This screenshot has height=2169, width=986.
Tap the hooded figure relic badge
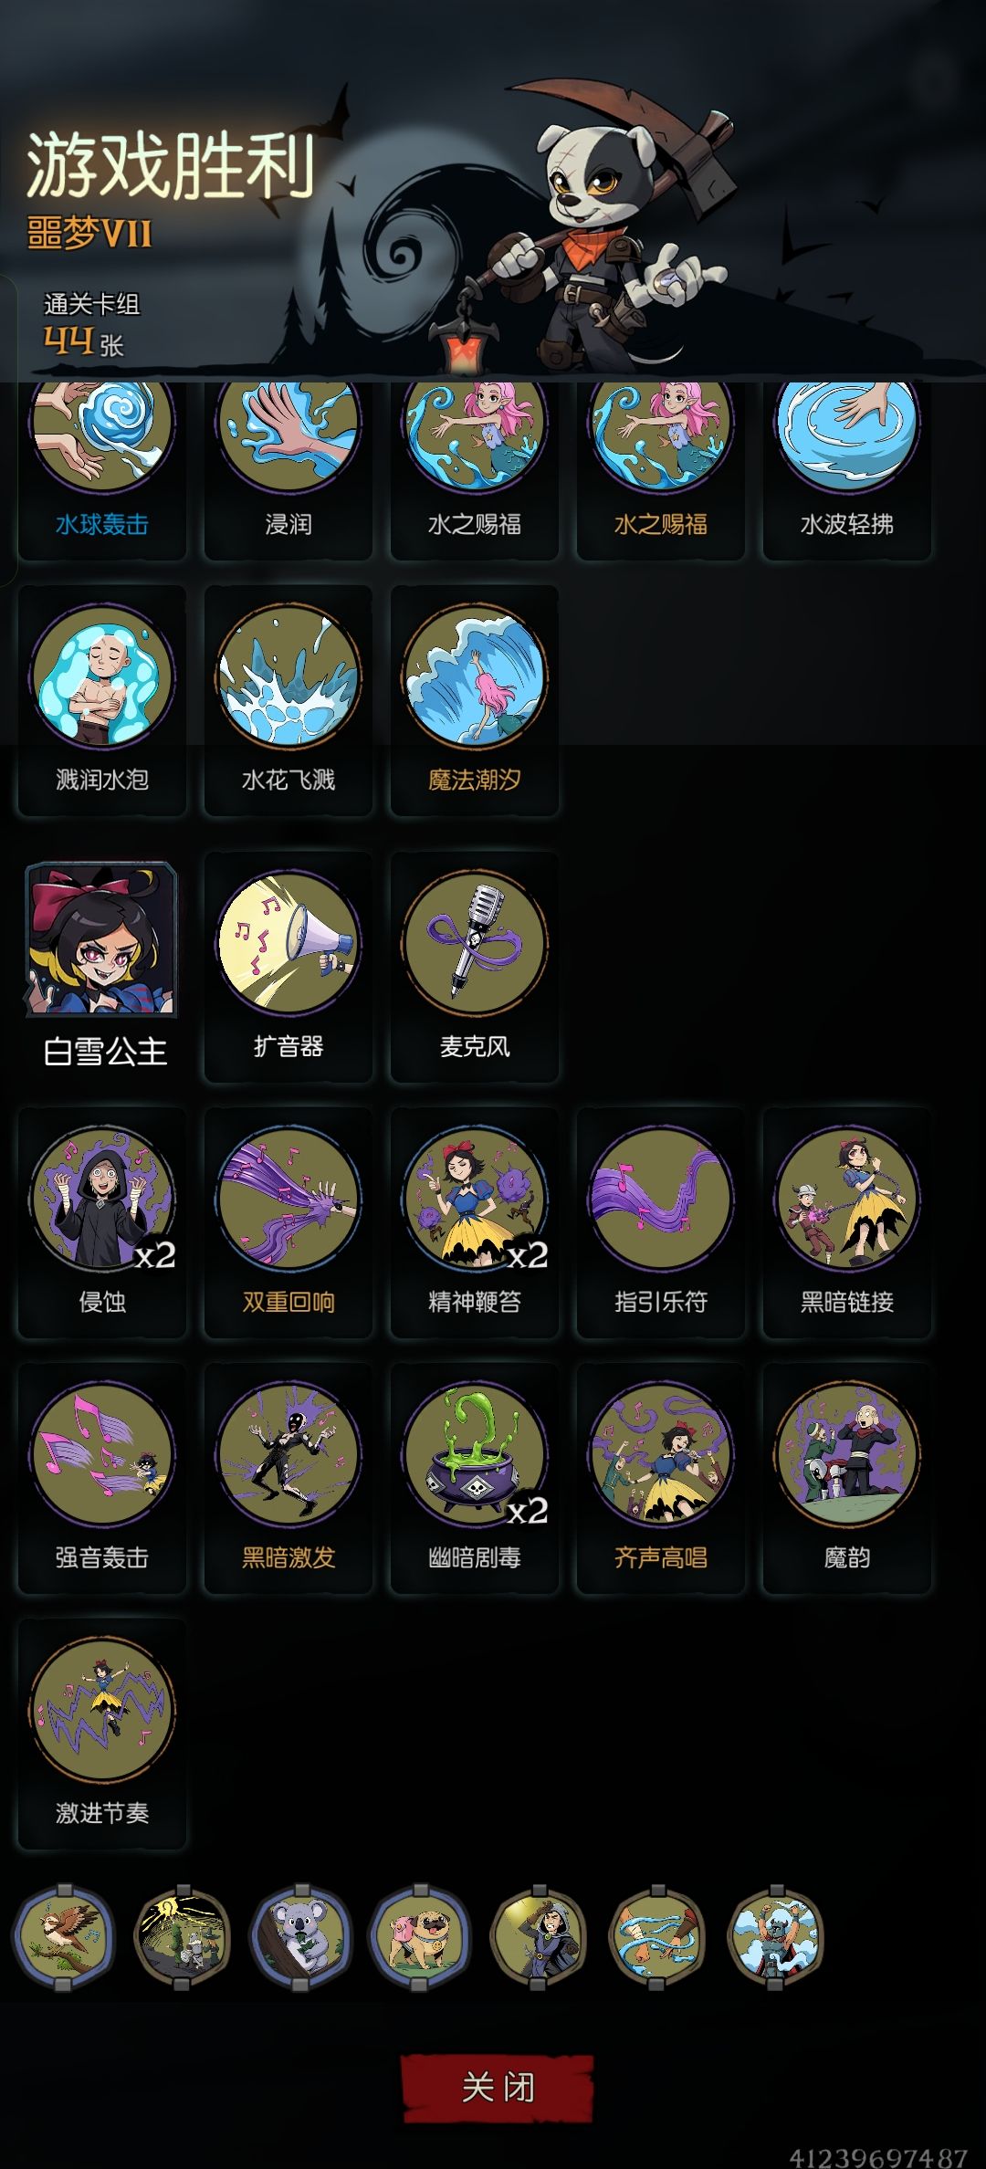click(538, 1936)
